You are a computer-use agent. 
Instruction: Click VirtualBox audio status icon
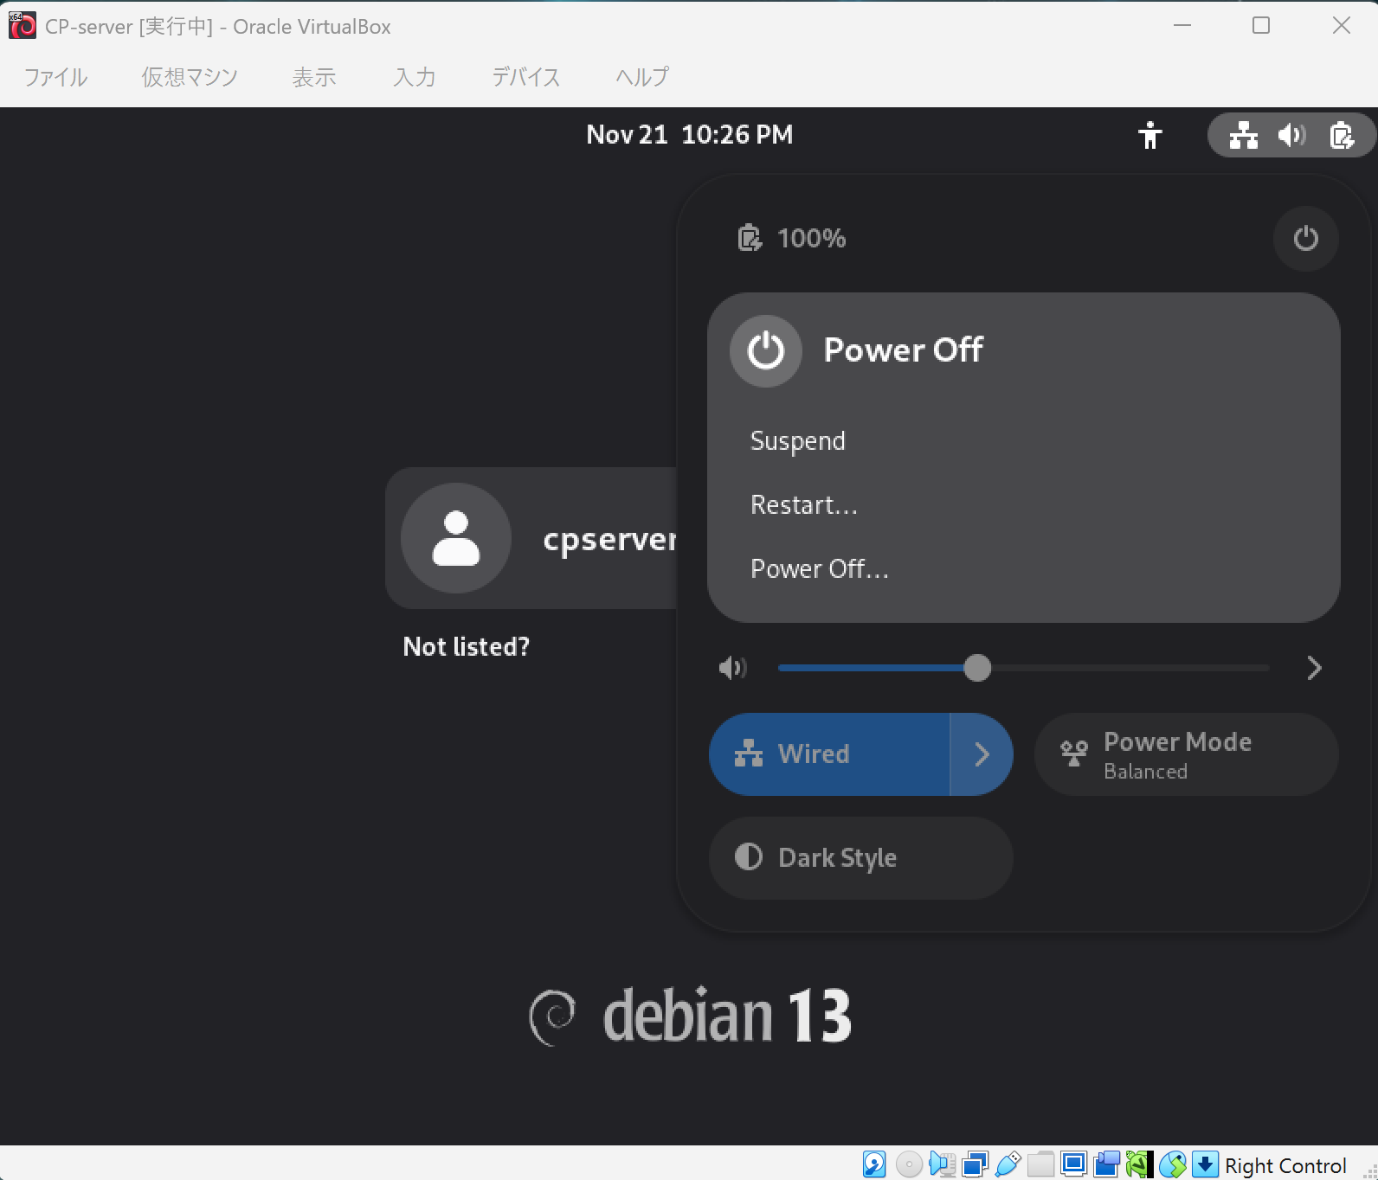942,1164
